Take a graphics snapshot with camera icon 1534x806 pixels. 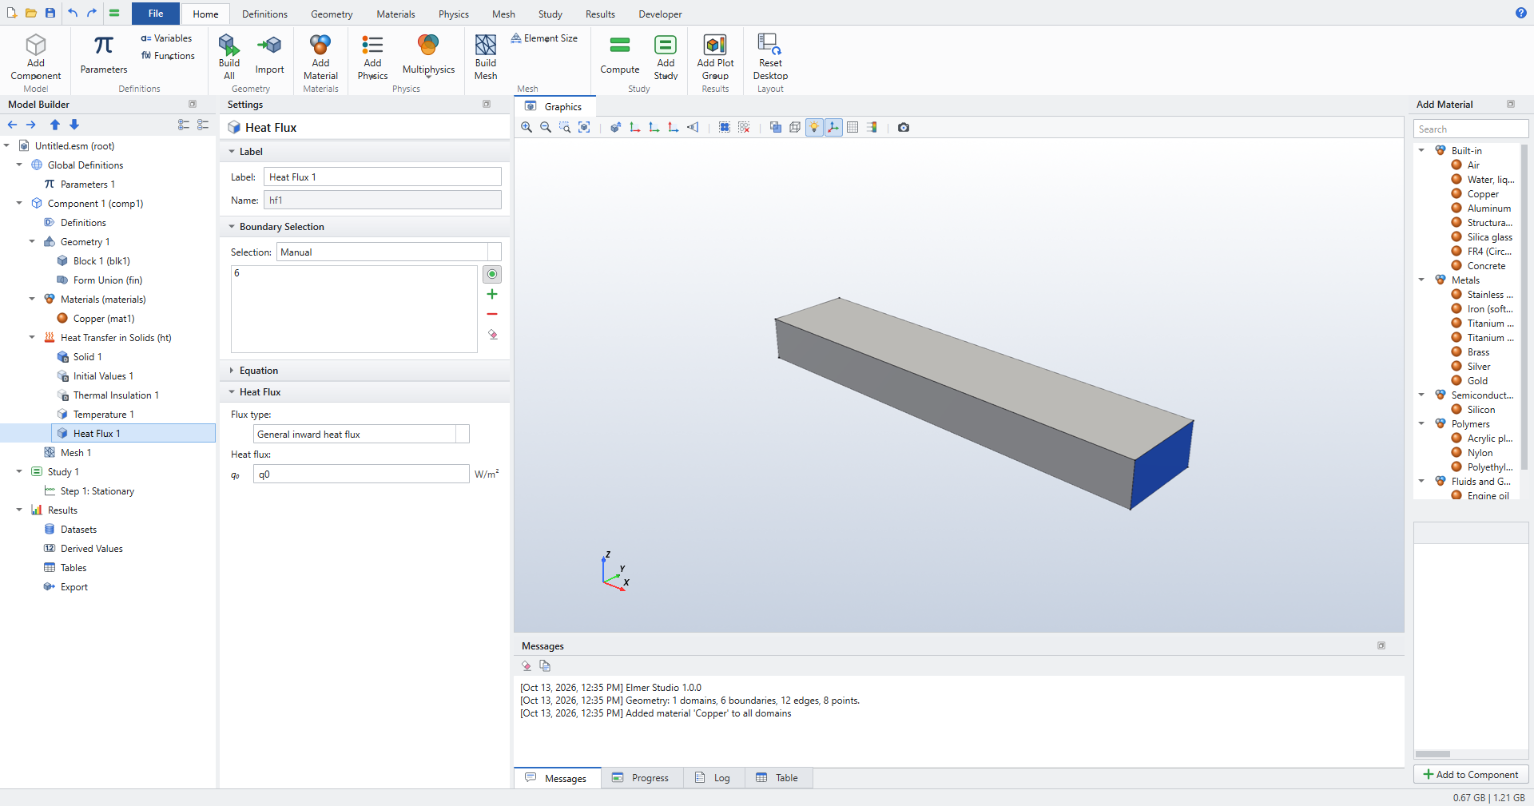coord(904,127)
